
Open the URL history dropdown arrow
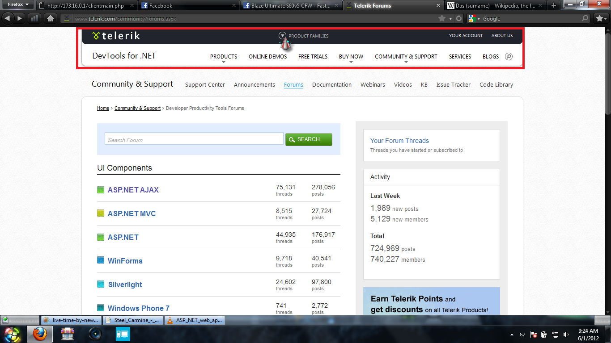click(451, 19)
